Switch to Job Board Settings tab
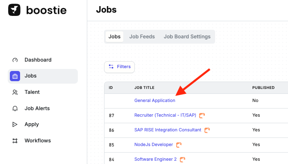The image size is (288, 164). click(x=187, y=37)
